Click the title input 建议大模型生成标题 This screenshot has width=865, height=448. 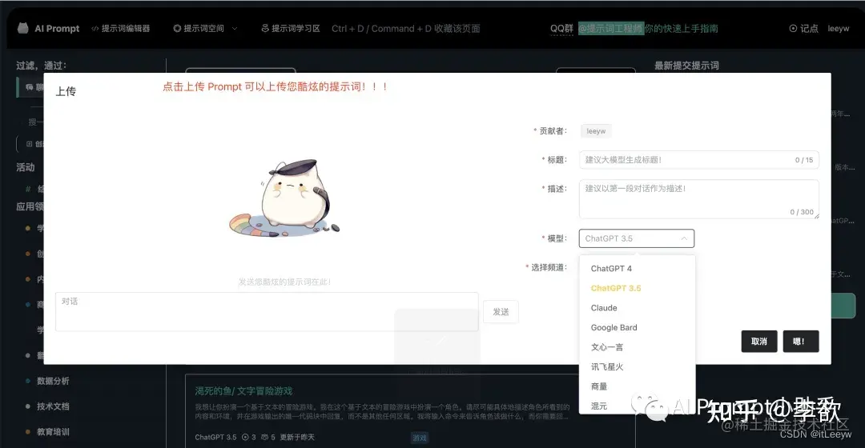tap(699, 160)
